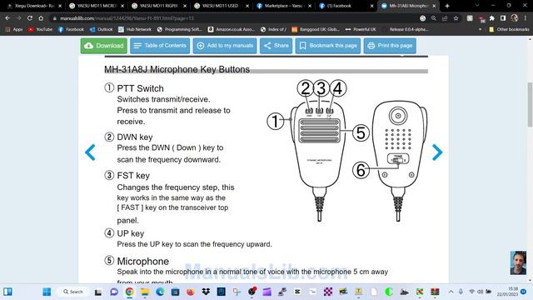Open File Explorer from taskbar
This screenshot has height=300, width=533.
click(145, 292)
